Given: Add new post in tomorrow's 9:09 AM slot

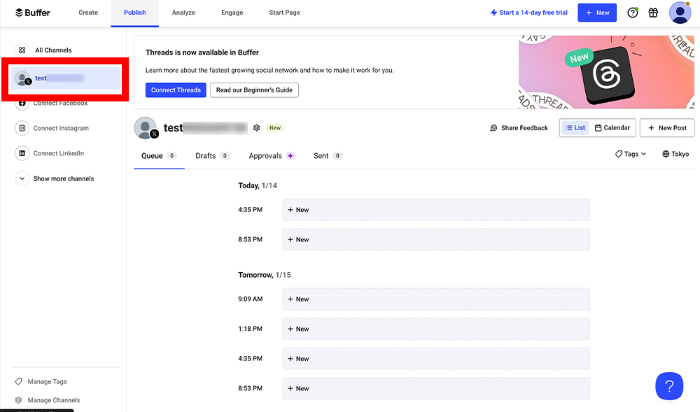Looking at the screenshot, I should pos(436,299).
